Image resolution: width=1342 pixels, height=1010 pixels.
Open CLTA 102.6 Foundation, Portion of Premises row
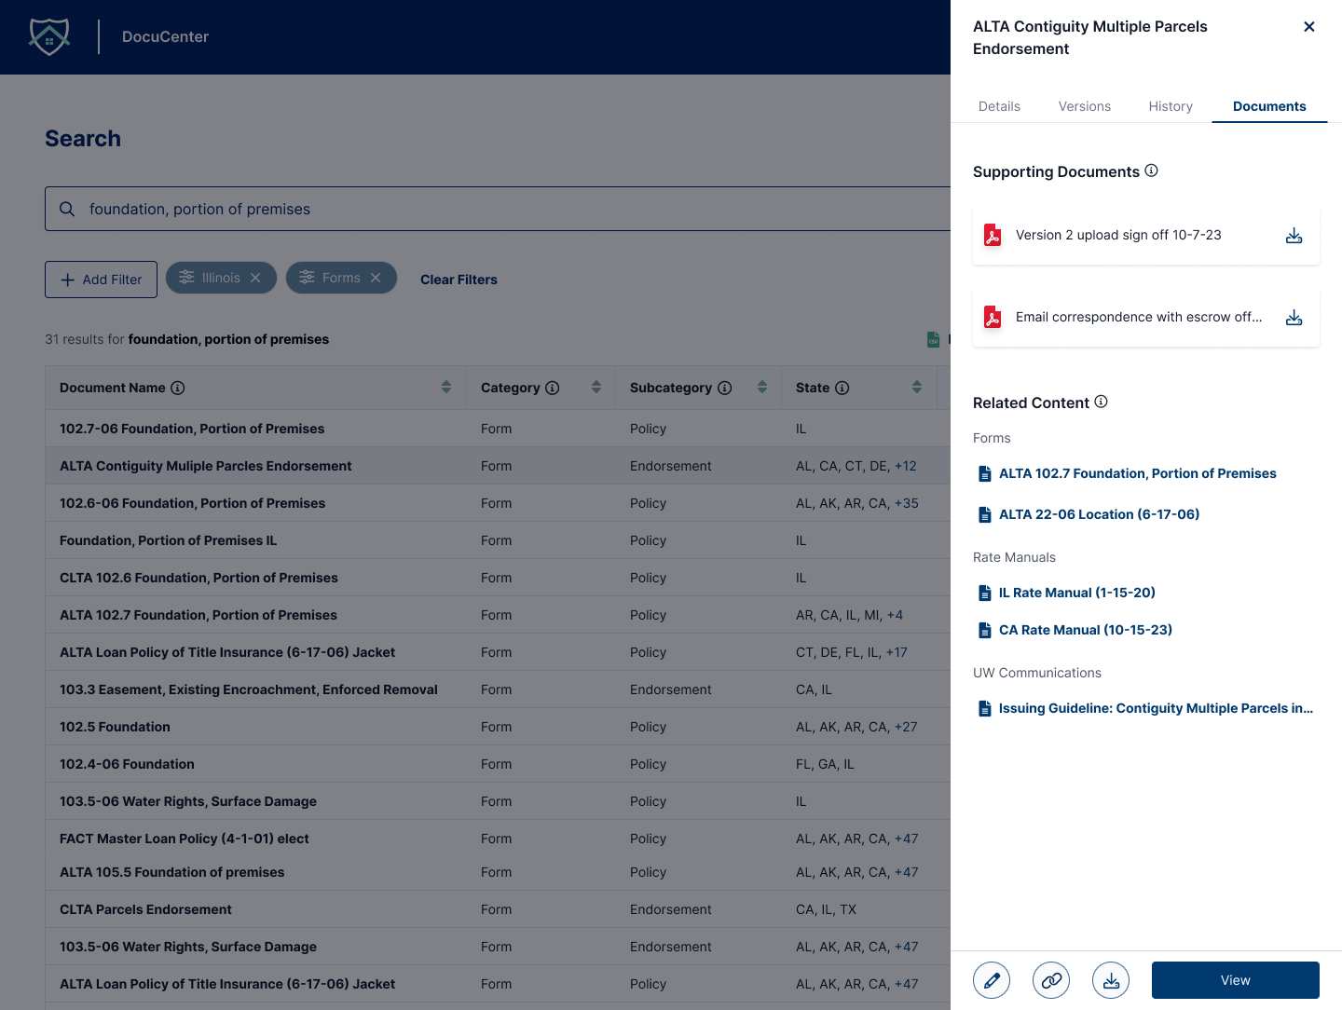(498, 578)
